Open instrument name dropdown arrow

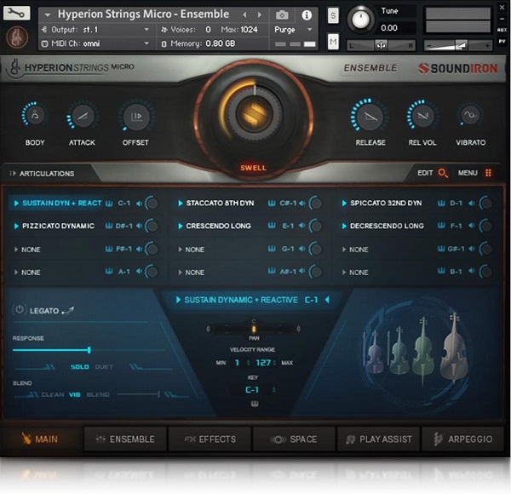tap(48, 15)
